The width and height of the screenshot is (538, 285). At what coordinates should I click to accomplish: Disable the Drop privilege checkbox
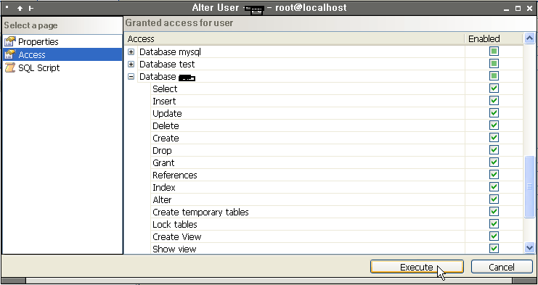click(x=494, y=150)
